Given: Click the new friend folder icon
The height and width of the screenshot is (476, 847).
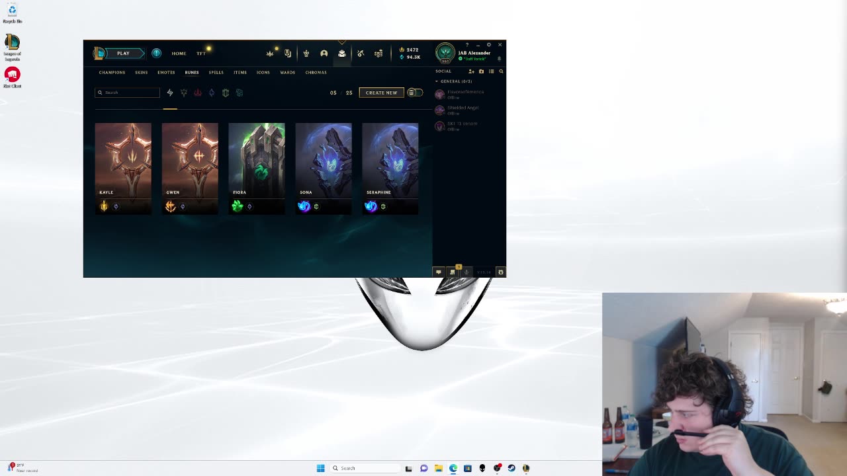Looking at the screenshot, I should (x=481, y=71).
